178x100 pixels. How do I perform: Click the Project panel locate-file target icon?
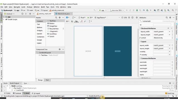23,14
